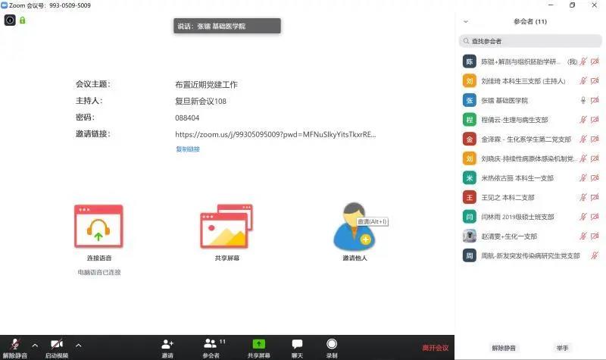Image resolution: width=606 pixels, height=360 pixels.
Task: Click the 复制链接 copy link
Action: pos(188,149)
